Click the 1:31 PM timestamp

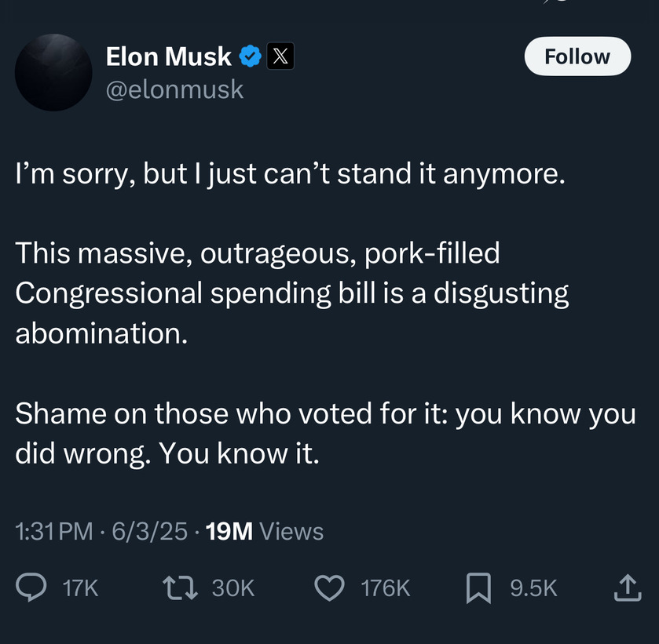53,531
